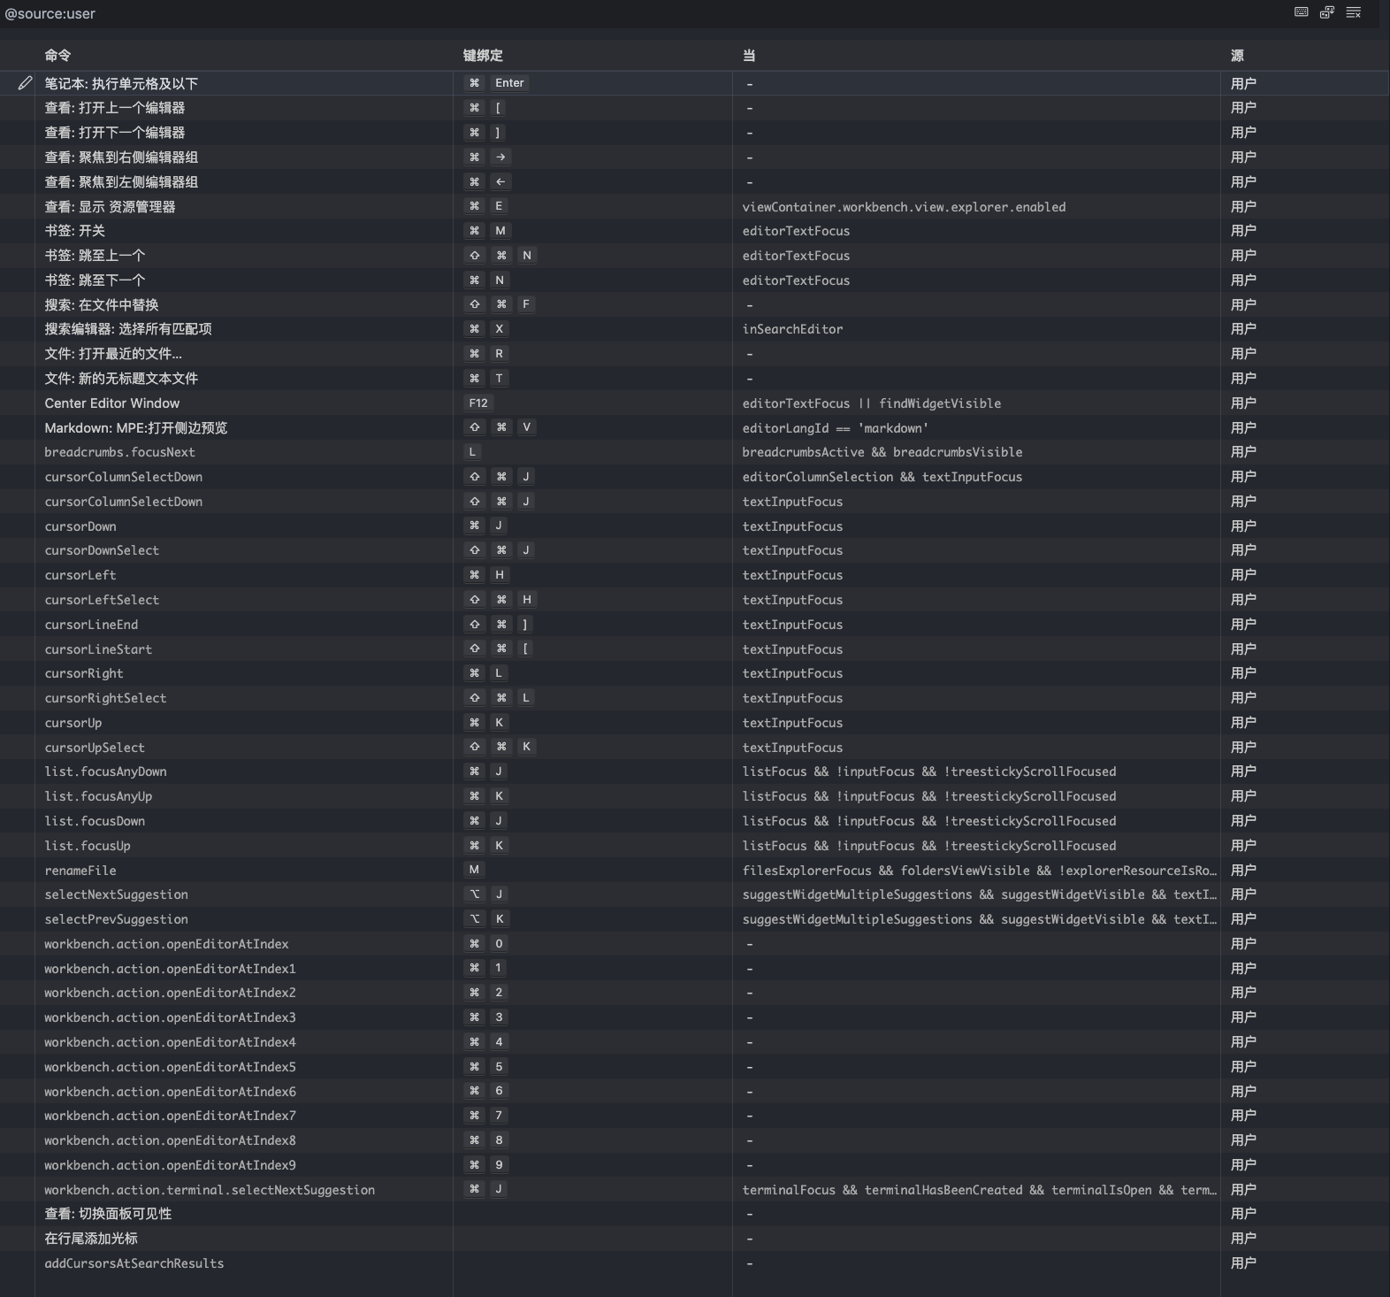The image size is (1390, 1297).
Task: Toggle the Record Keys keyboard icon
Action: pos(1301,12)
